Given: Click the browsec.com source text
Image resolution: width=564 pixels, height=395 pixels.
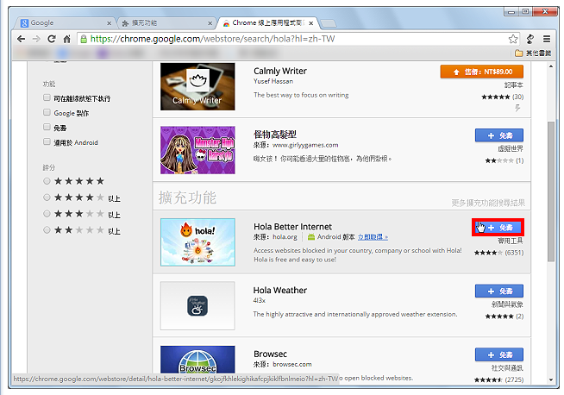Looking at the screenshot, I should click(x=292, y=365).
